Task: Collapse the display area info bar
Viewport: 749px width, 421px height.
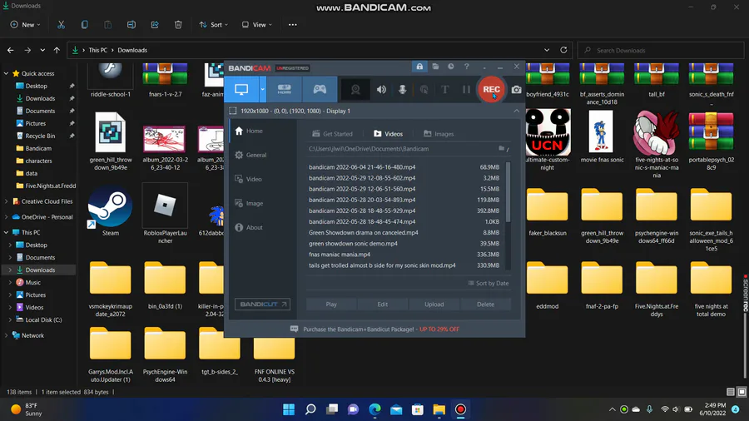Action: point(516,111)
